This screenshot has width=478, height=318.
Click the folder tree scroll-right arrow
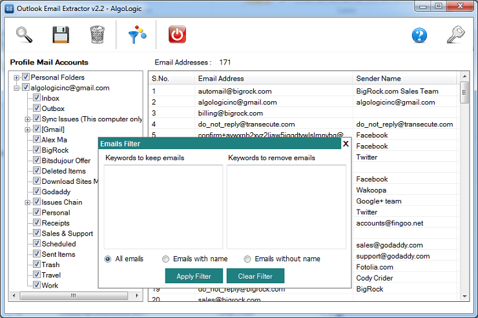tap(137, 295)
